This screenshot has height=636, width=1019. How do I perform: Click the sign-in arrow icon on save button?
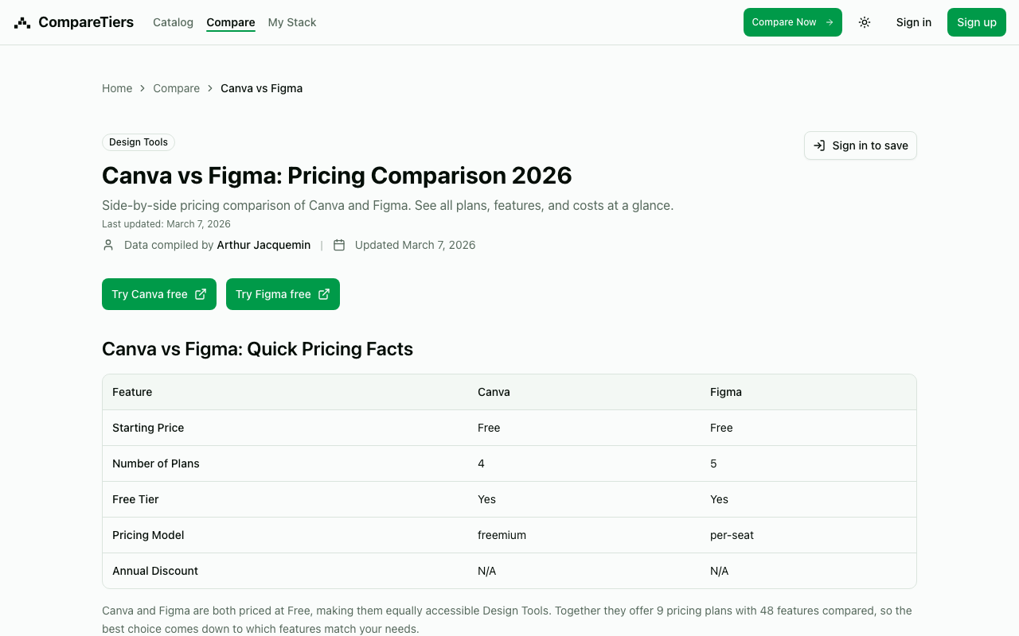[819, 145]
